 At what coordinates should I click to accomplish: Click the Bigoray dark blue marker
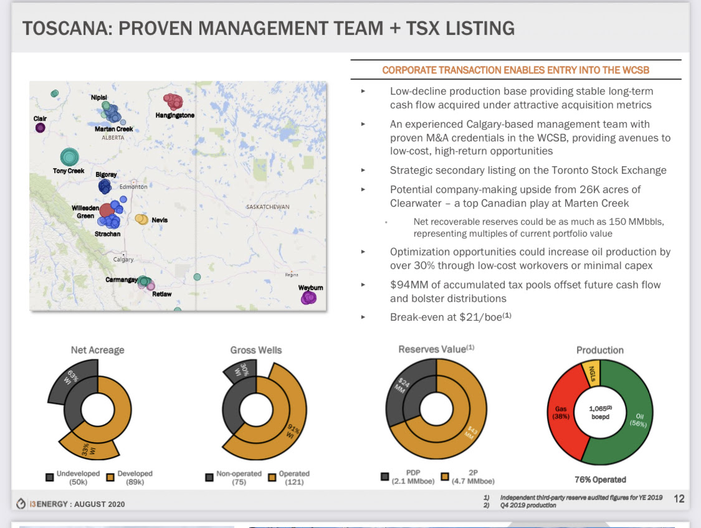105,186
